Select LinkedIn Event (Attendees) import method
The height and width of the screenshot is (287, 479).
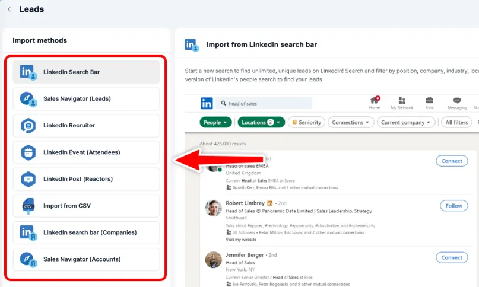(x=86, y=152)
